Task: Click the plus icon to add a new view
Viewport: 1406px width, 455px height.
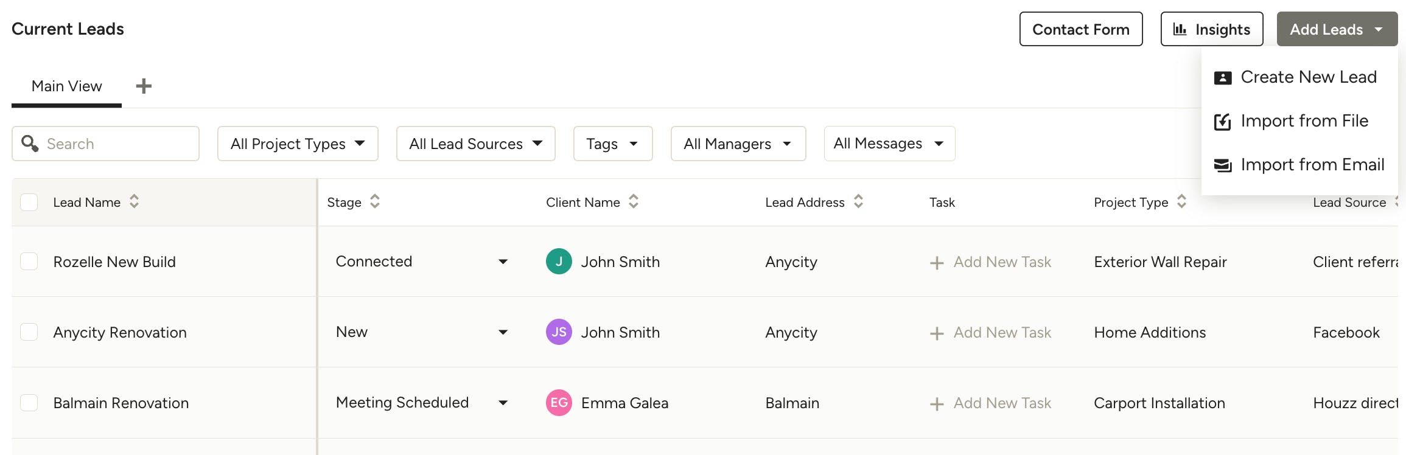Action: 144,86
